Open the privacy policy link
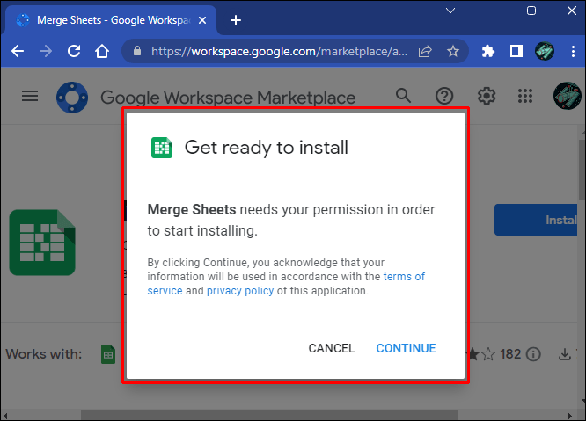586x421 pixels. [240, 291]
